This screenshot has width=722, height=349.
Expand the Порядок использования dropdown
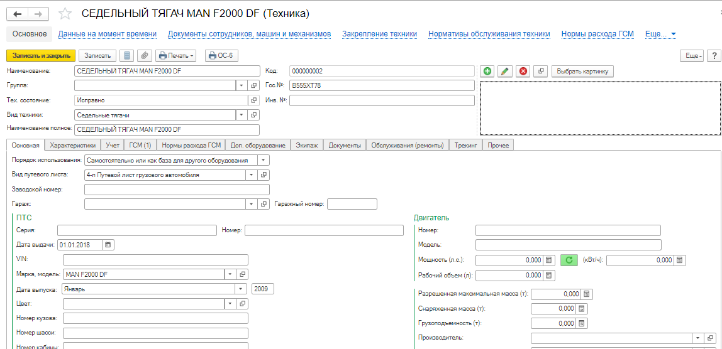(x=263, y=161)
